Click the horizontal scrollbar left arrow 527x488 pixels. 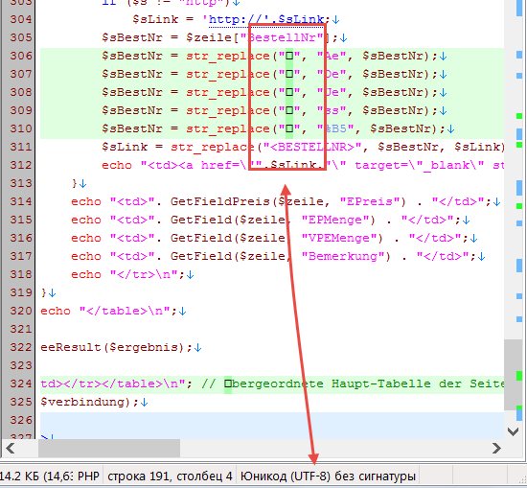(11, 448)
